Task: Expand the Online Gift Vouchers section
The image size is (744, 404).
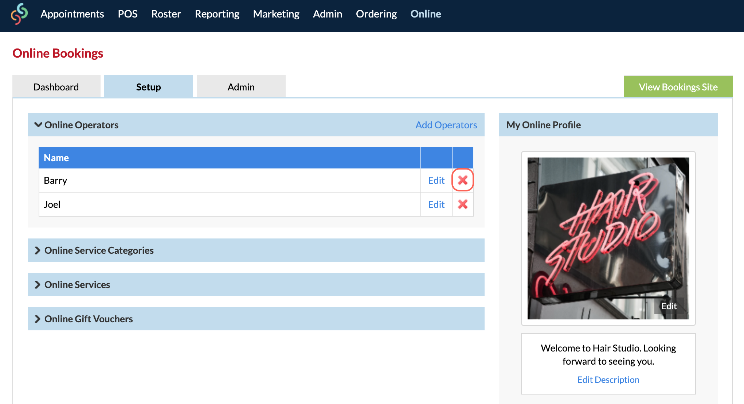Action: (x=256, y=319)
